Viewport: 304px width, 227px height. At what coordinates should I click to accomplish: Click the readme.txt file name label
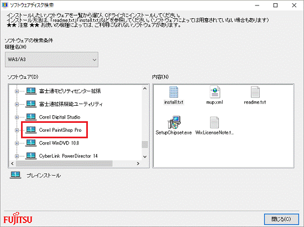255,102
